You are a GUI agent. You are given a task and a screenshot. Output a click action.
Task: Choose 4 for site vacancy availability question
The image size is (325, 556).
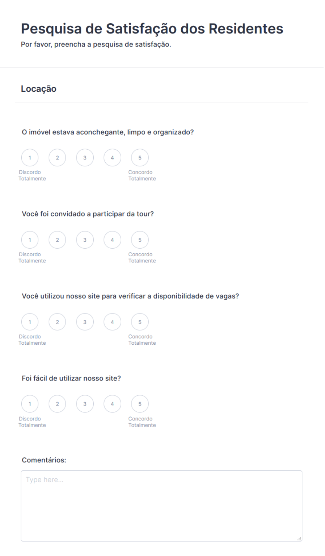[113, 322]
